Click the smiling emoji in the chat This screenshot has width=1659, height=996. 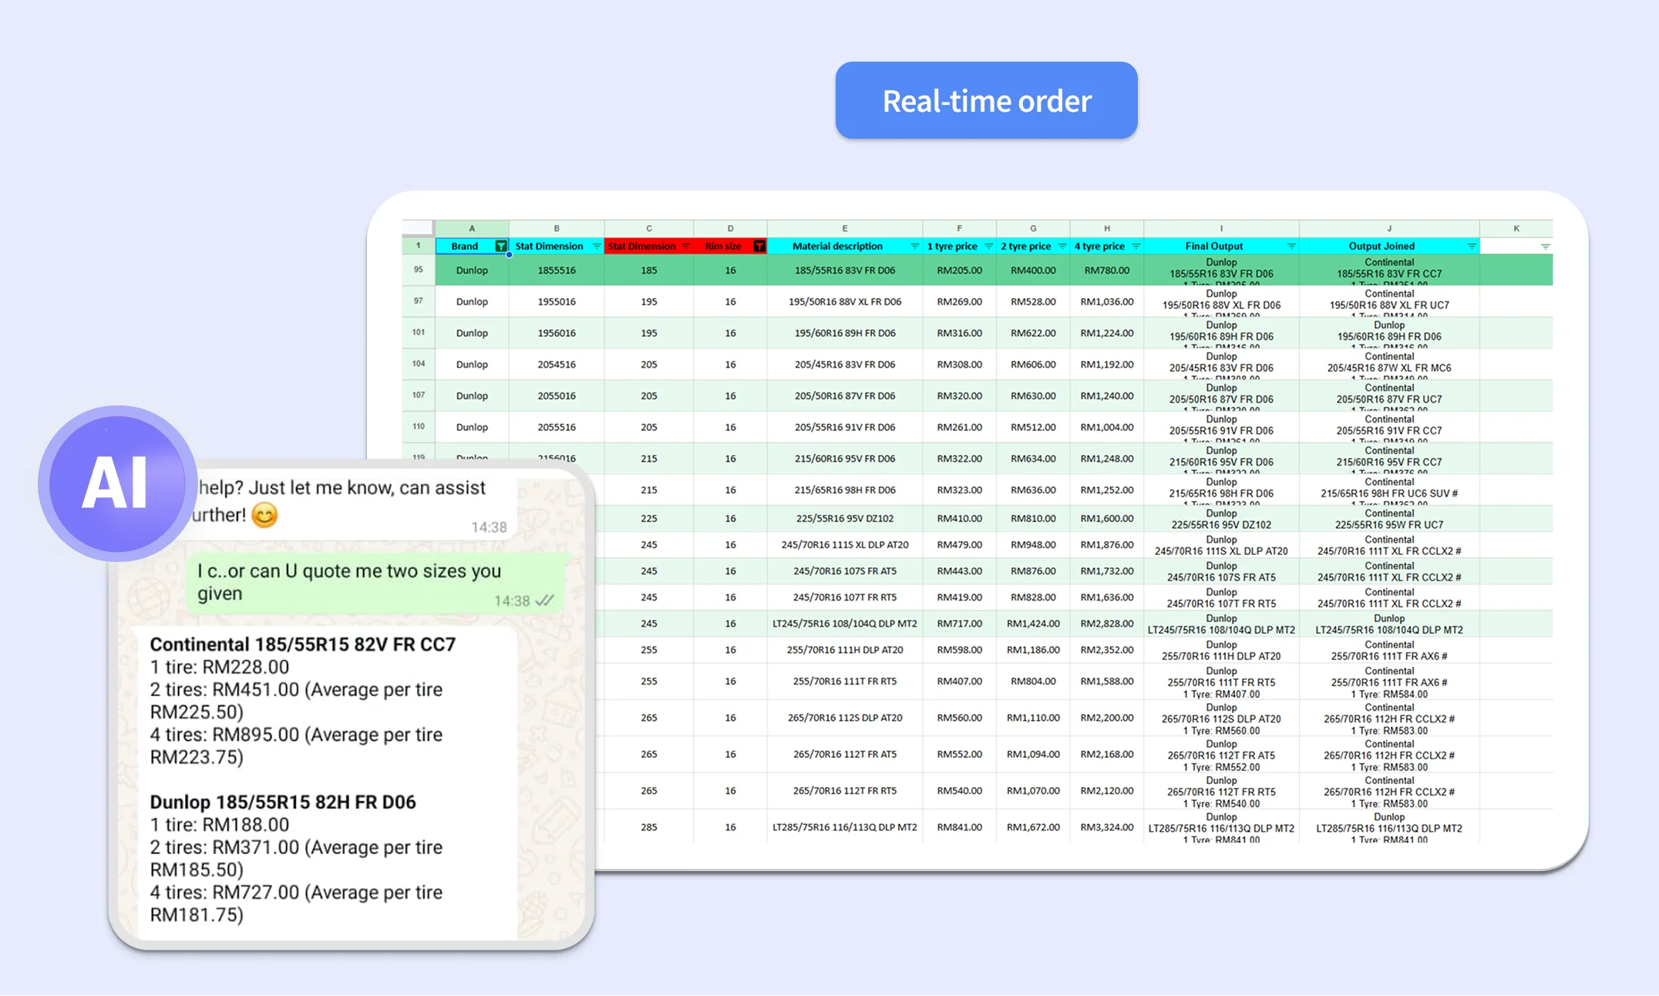click(264, 515)
